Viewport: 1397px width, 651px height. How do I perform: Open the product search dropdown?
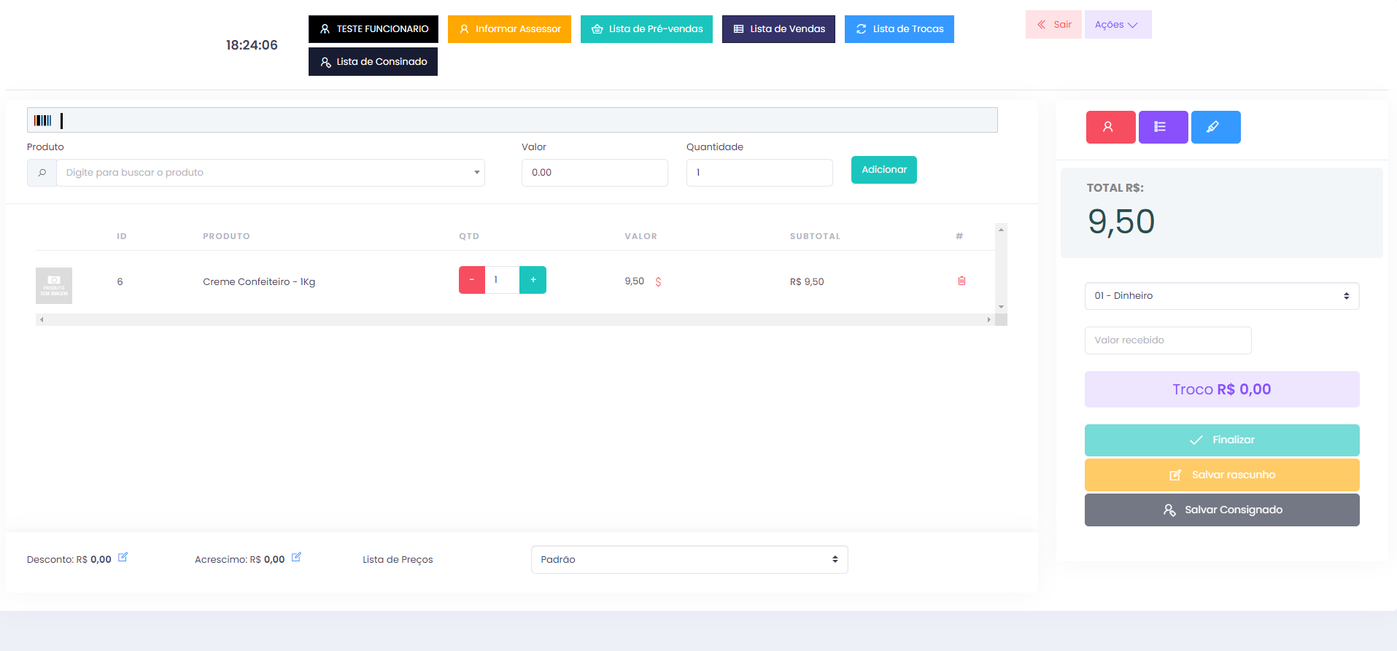[x=270, y=173]
